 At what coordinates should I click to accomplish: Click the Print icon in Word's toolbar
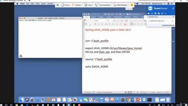pos(120,14)
